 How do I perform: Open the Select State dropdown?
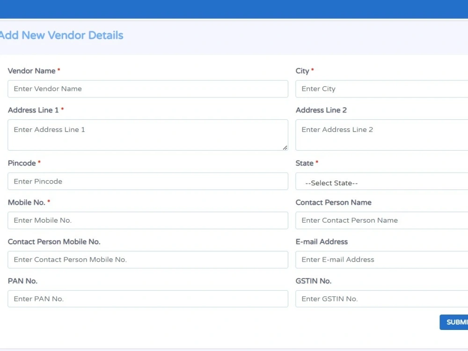click(x=382, y=181)
